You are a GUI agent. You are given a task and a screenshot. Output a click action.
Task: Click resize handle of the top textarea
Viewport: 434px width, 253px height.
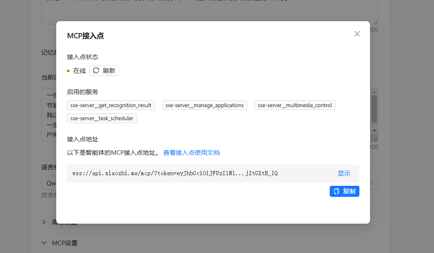pyautogui.click(x=375, y=22)
